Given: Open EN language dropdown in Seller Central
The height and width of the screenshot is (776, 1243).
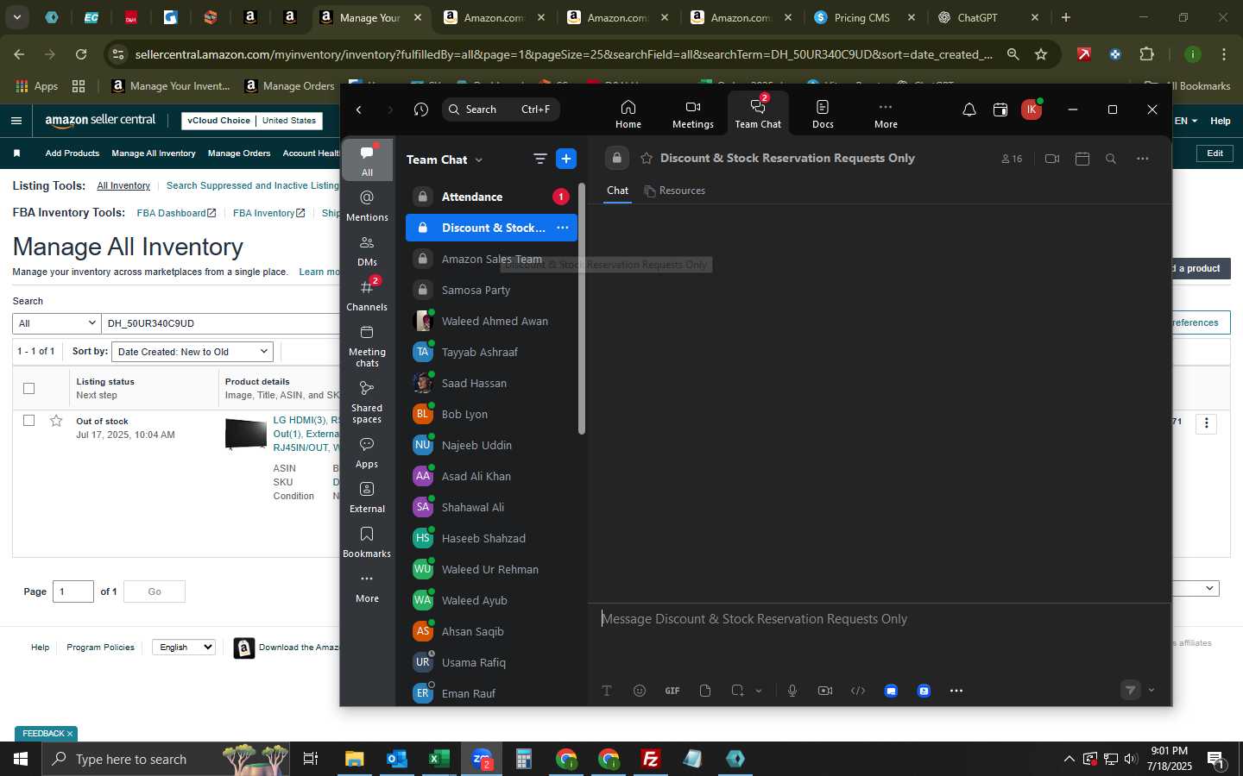Looking at the screenshot, I should tap(1186, 121).
